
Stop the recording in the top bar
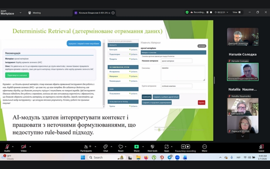click(211, 12)
